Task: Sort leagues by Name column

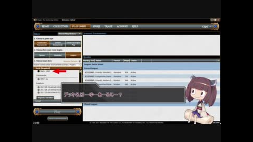Action: 103,60
